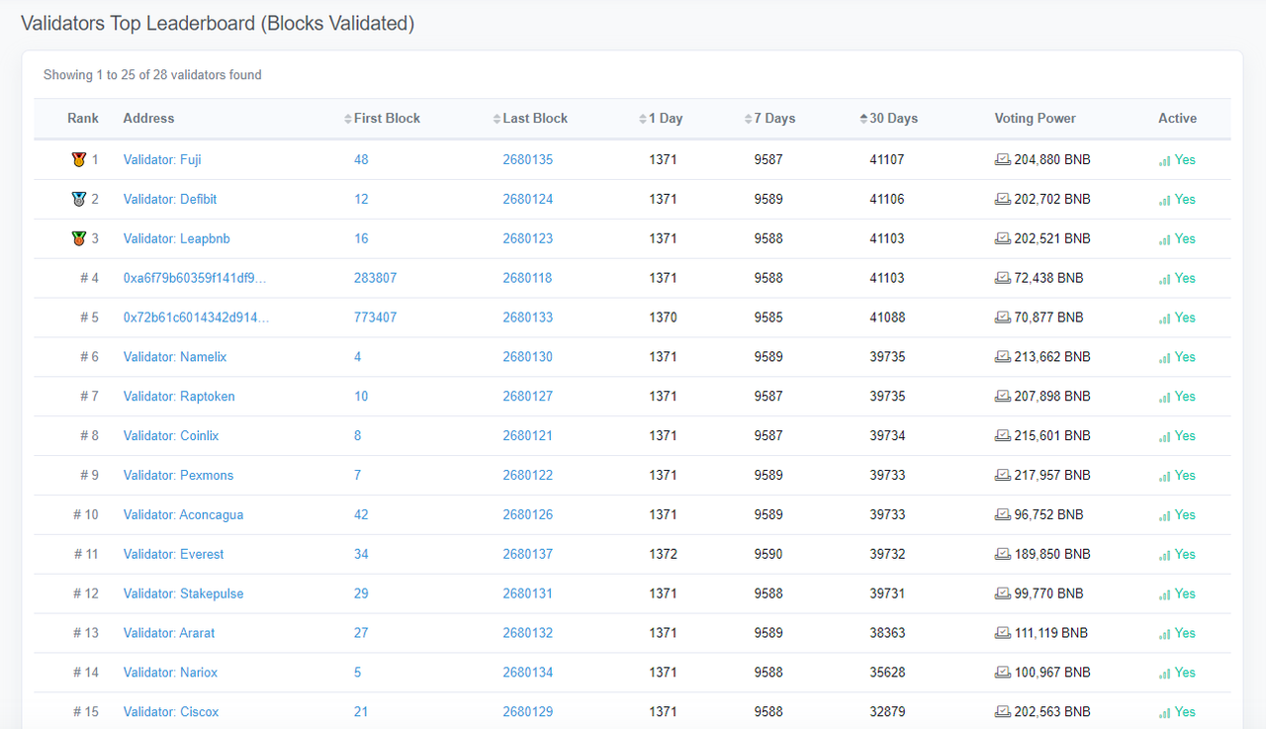This screenshot has width=1266, height=729.
Task: Sort table by 30 Days column
Action: 889,119
